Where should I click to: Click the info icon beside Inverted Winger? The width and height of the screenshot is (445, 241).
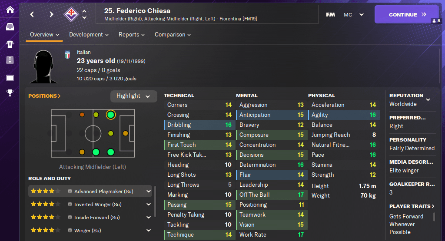70,205
